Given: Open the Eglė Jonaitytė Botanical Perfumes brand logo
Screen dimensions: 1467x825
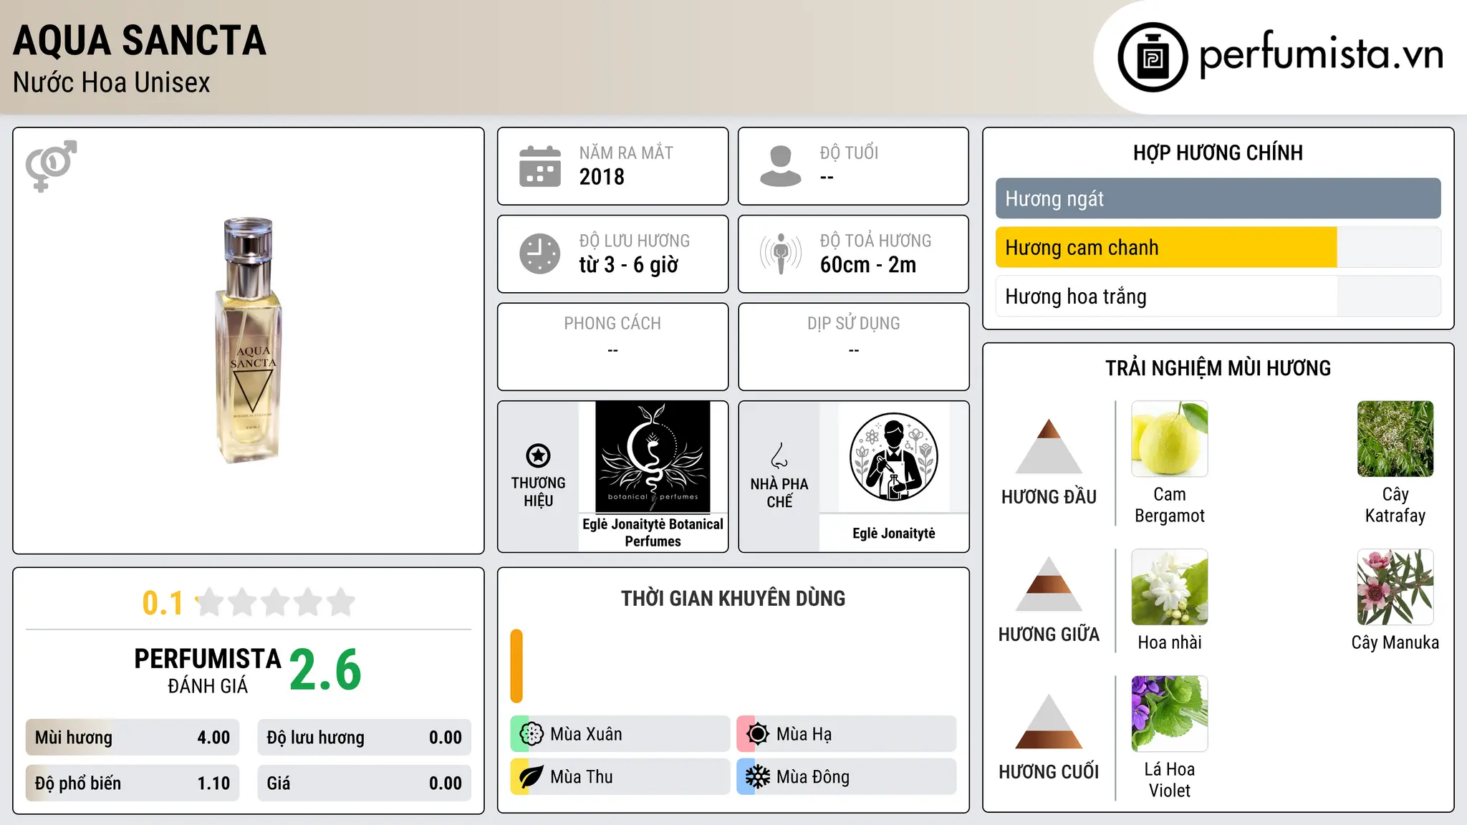Looking at the screenshot, I should 653,457.
